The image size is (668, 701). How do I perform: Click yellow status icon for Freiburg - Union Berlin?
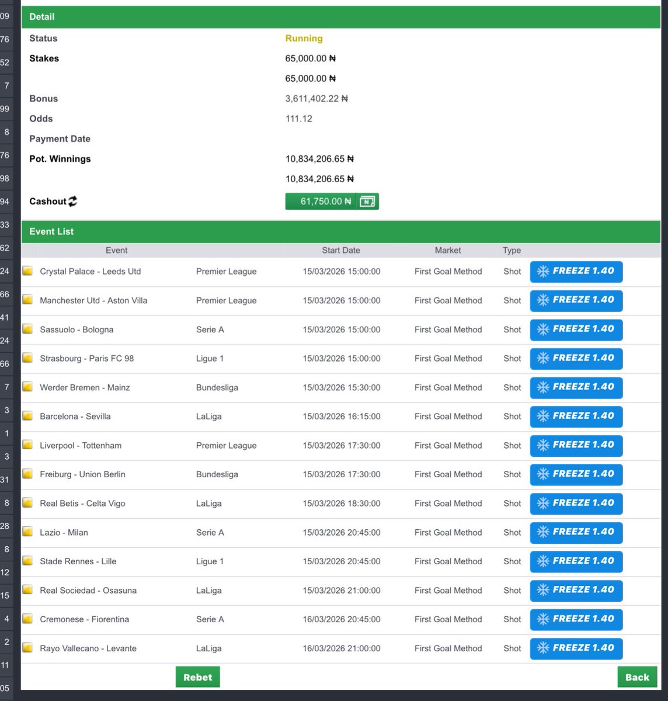click(27, 474)
